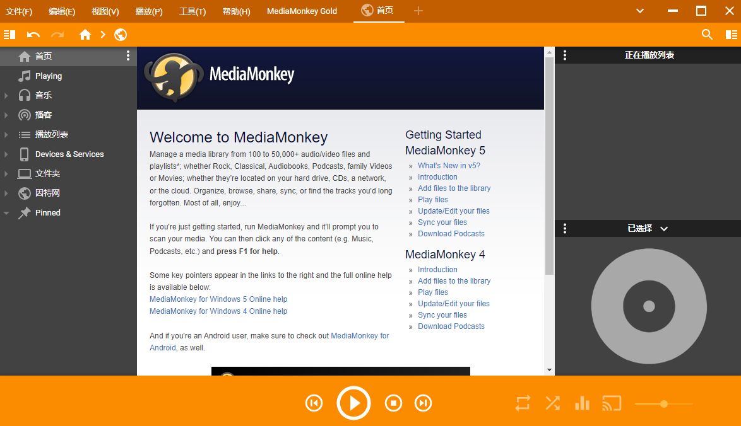Open Introduction link under MediaMonkey 5

tap(437, 177)
